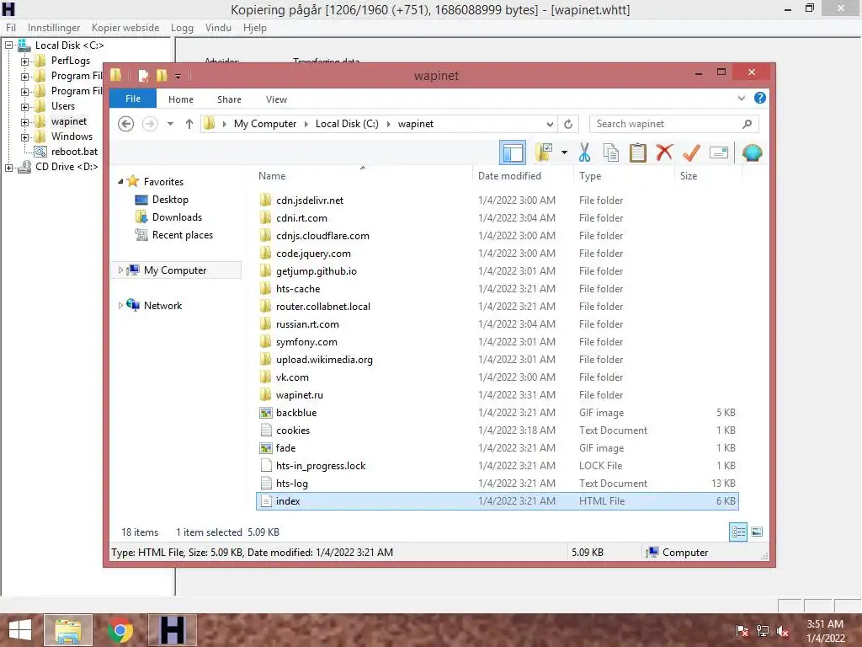Sort by the Date modified column header
This screenshot has width=862, height=647.
point(509,176)
